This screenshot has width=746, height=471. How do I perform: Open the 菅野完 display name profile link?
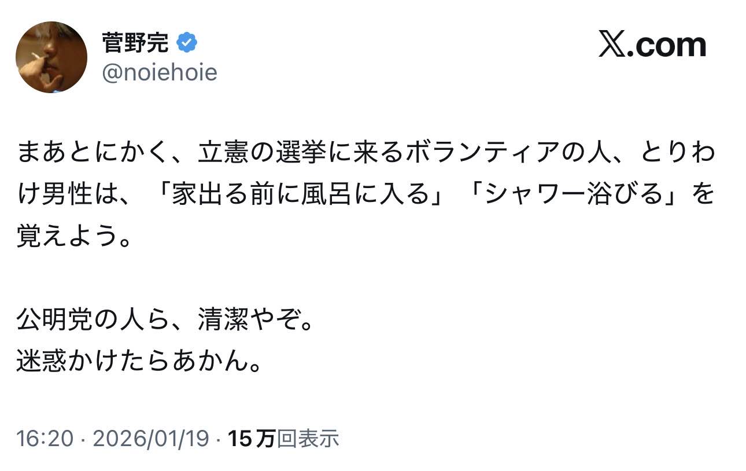coord(135,43)
